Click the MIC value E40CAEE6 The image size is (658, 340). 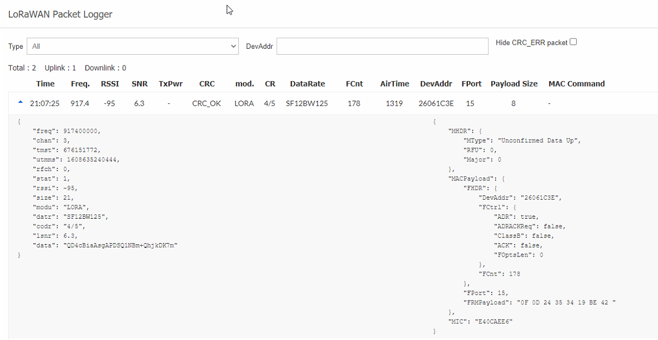494,322
